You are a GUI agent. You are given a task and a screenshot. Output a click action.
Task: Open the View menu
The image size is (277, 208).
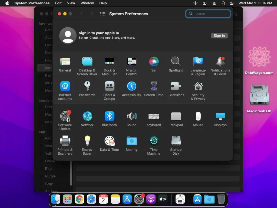(x=71, y=3)
